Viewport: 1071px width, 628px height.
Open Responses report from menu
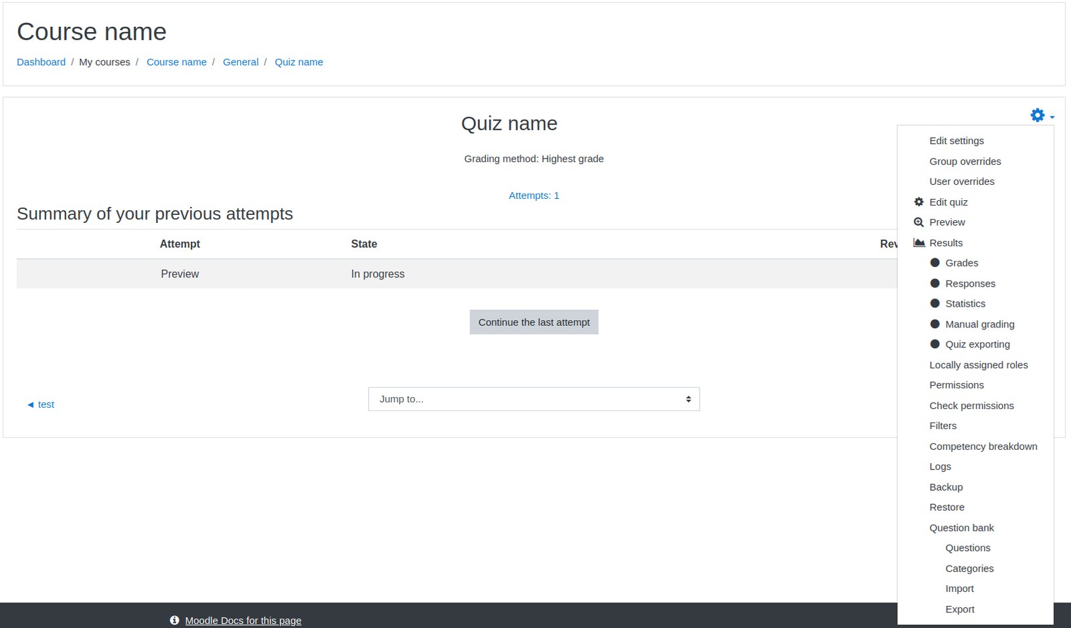click(970, 284)
